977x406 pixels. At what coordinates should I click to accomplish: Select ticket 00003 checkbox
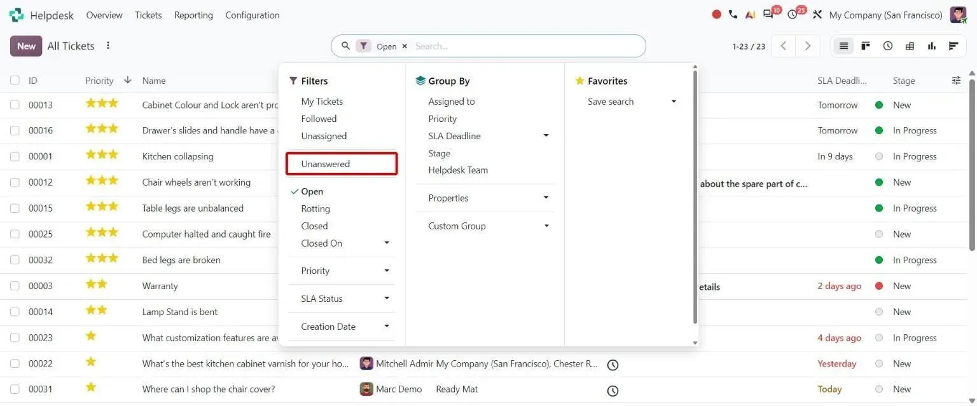pos(15,286)
